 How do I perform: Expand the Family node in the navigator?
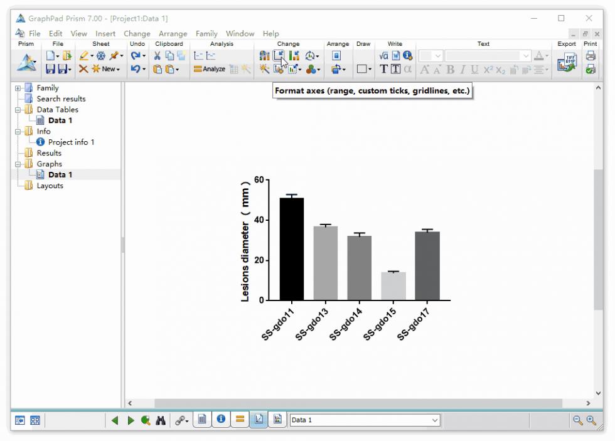point(18,88)
